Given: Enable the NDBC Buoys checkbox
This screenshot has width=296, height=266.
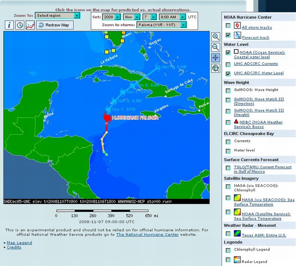Looking at the screenshot, I should (x=228, y=123).
